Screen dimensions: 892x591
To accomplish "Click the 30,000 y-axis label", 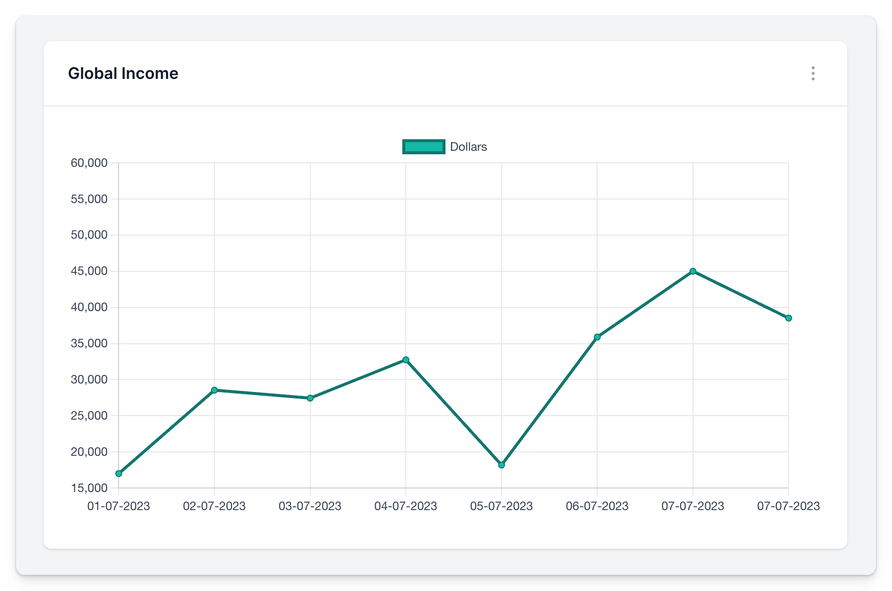I will [89, 379].
